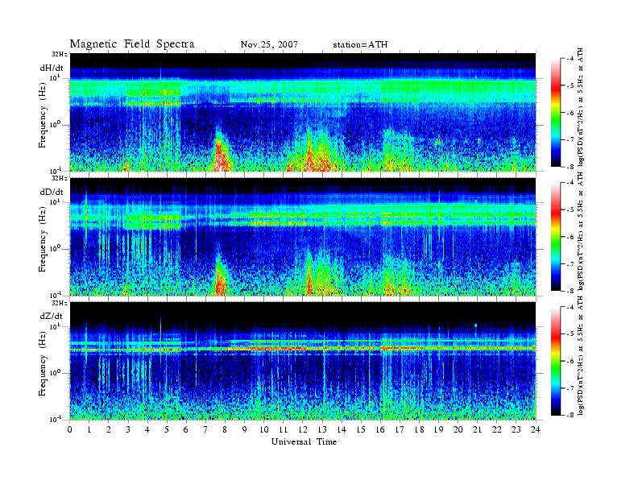Click the dH/dt color scale's vertical PSD label

pyautogui.click(x=581, y=107)
